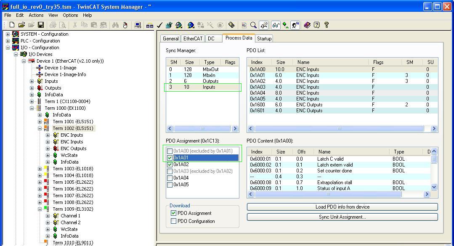Image resolution: width=454 pixels, height=246 pixels.
Task: Click the 0x1A00 excluded checkbox
Action: (x=170, y=151)
